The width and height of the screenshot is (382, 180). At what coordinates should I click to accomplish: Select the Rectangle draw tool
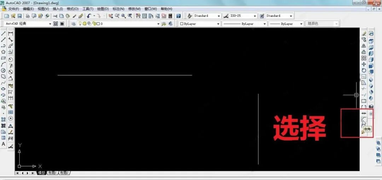tap(4, 58)
